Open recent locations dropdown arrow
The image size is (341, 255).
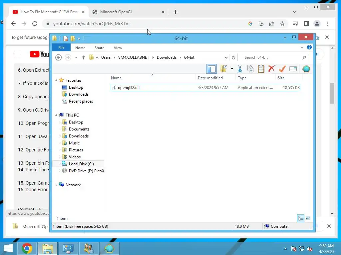(x=76, y=57)
